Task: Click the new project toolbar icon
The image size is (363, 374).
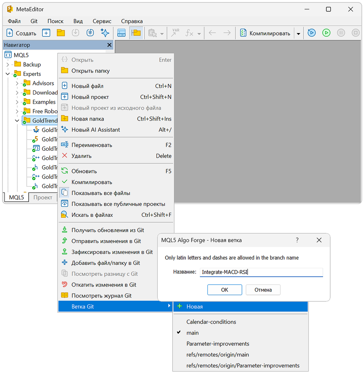Action: pos(46,33)
